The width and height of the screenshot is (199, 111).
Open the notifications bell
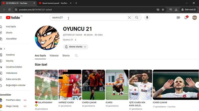(x=186, y=18)
